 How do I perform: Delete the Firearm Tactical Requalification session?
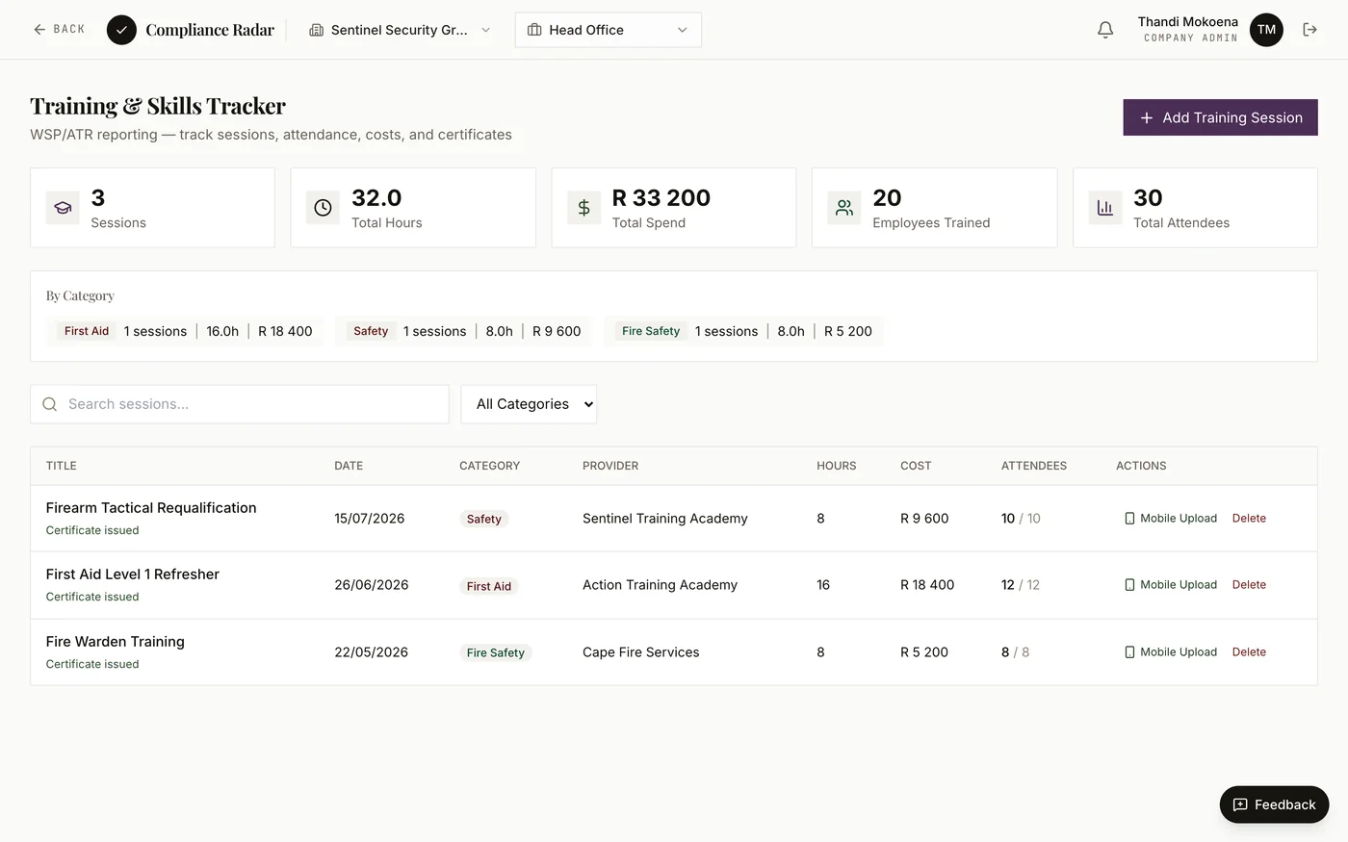click(1249, 519)
